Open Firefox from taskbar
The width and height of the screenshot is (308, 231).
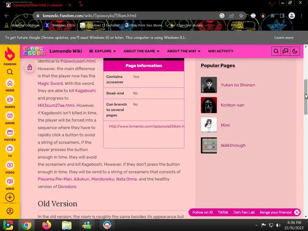tap(47, 225)
